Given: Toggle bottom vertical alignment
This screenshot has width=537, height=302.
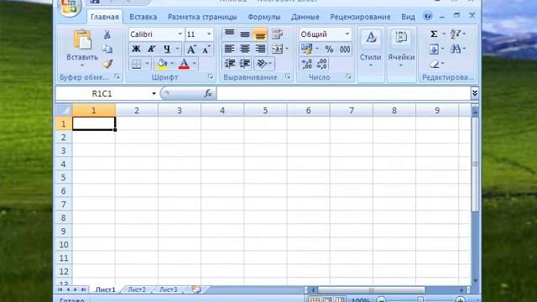Looking at the screenshot, I should (260, 34).
